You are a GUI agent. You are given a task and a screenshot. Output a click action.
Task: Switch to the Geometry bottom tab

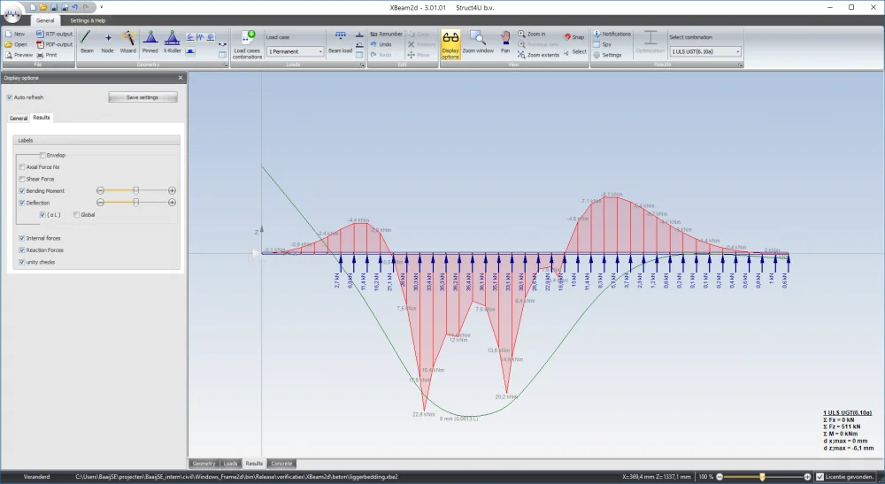[204, 463]
